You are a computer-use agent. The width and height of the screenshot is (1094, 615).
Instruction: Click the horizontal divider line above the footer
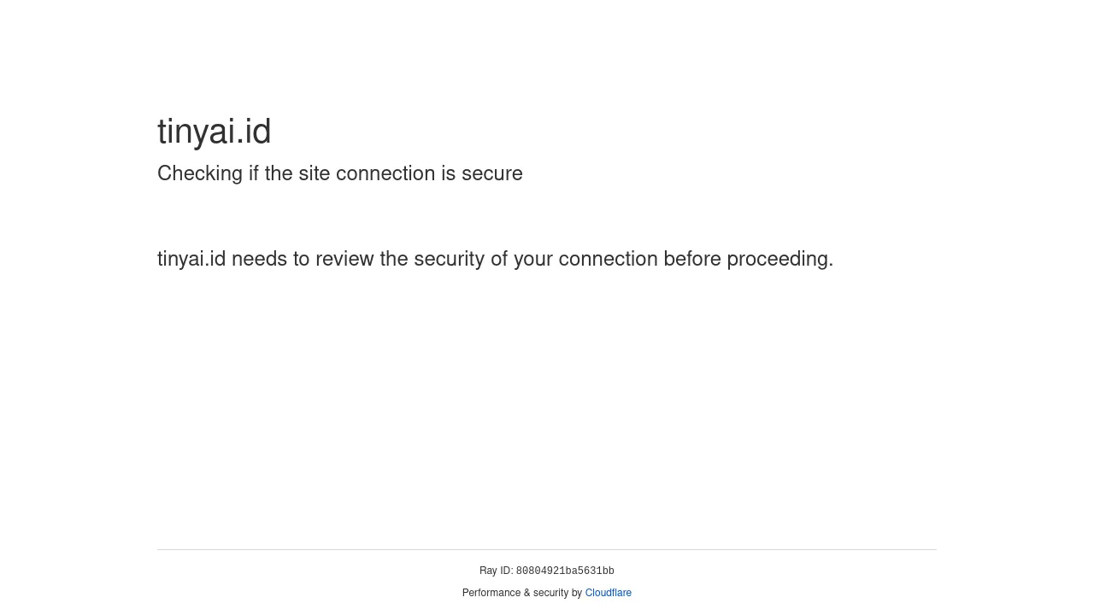point(547,549)
